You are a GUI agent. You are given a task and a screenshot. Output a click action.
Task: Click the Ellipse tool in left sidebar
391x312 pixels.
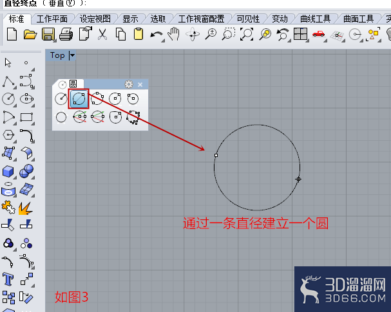(x=26, y=99)
